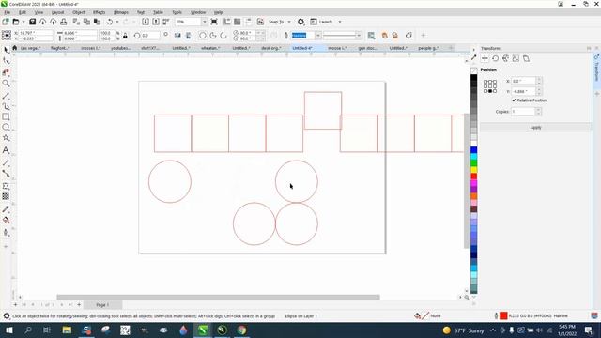Click the Export icon
This screenshot has width=601, height=338.
coord(156,22)
